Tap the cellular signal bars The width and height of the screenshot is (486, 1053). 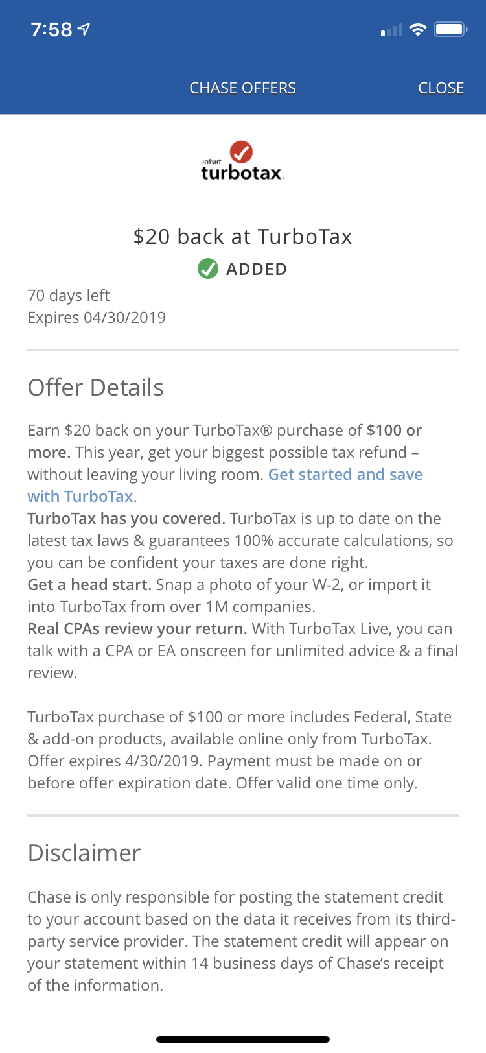(x=391, y=30)
